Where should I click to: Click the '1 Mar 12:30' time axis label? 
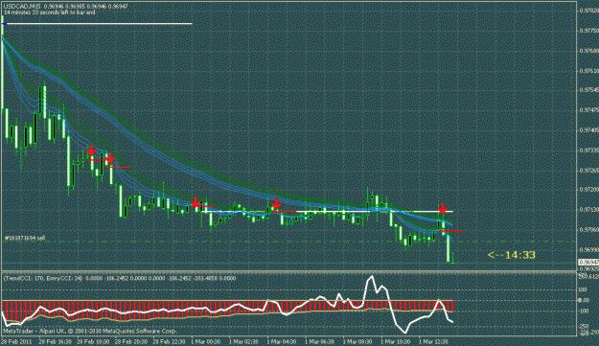tap(433, 341)
